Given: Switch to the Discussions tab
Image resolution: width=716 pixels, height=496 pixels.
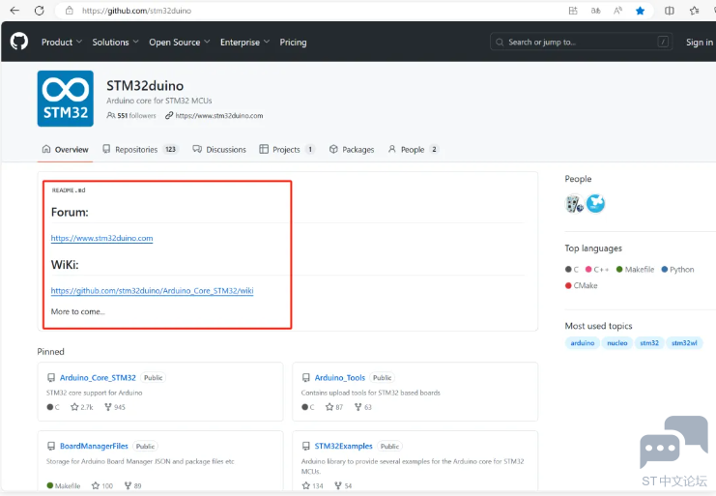Looking at the screenshot, I should click(219, 149).
